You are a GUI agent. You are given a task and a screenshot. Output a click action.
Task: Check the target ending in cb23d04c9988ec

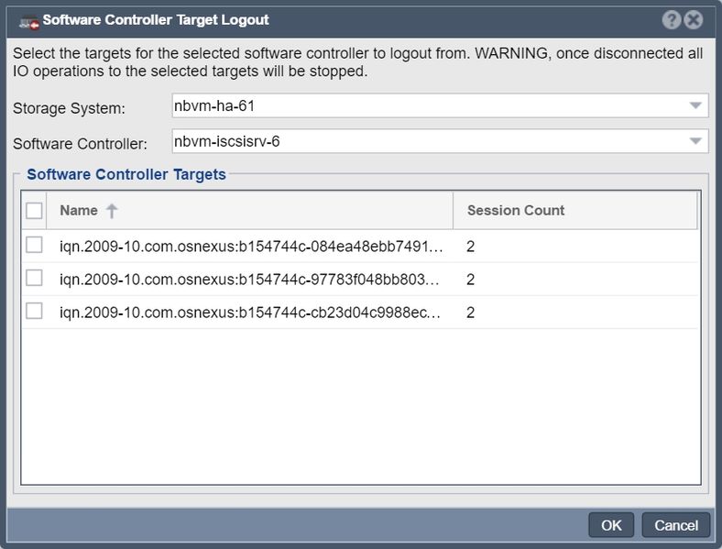pos(34,311)
